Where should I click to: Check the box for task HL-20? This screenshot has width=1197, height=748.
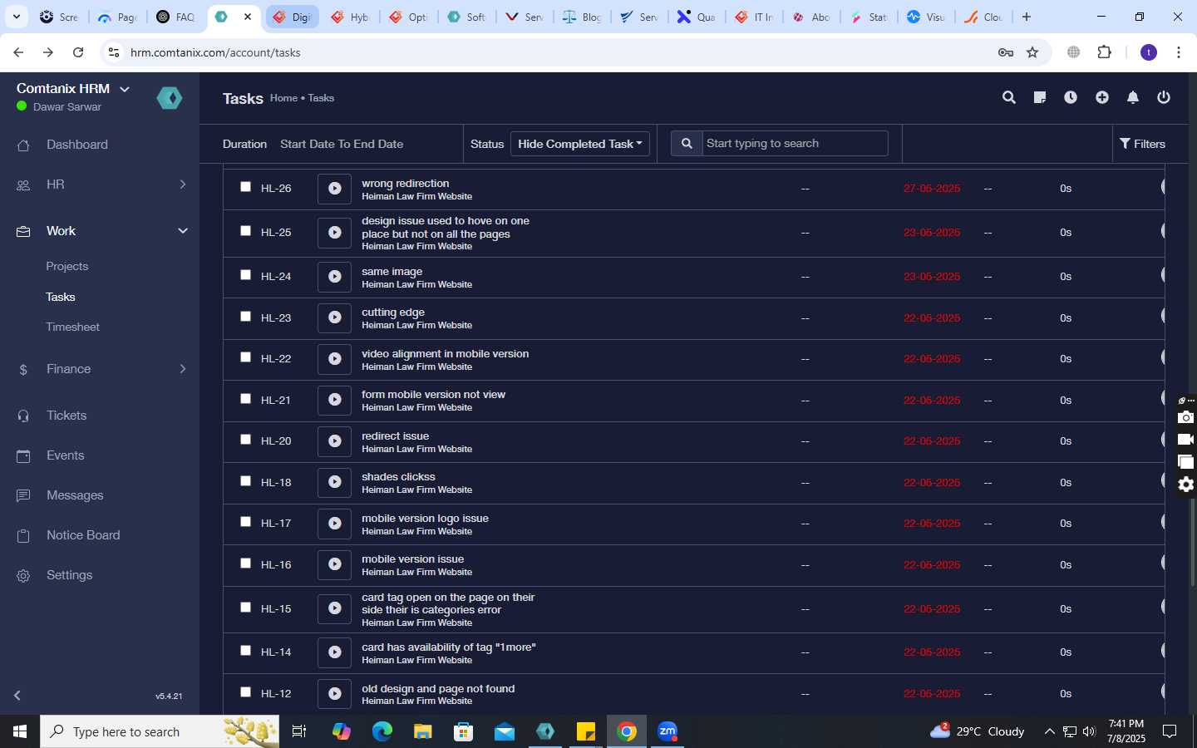[245, 440]
